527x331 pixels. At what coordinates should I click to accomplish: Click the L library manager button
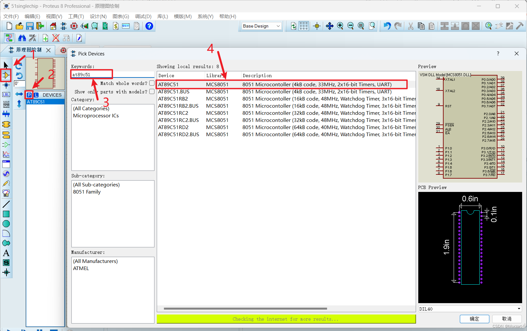tap(36, 95)
